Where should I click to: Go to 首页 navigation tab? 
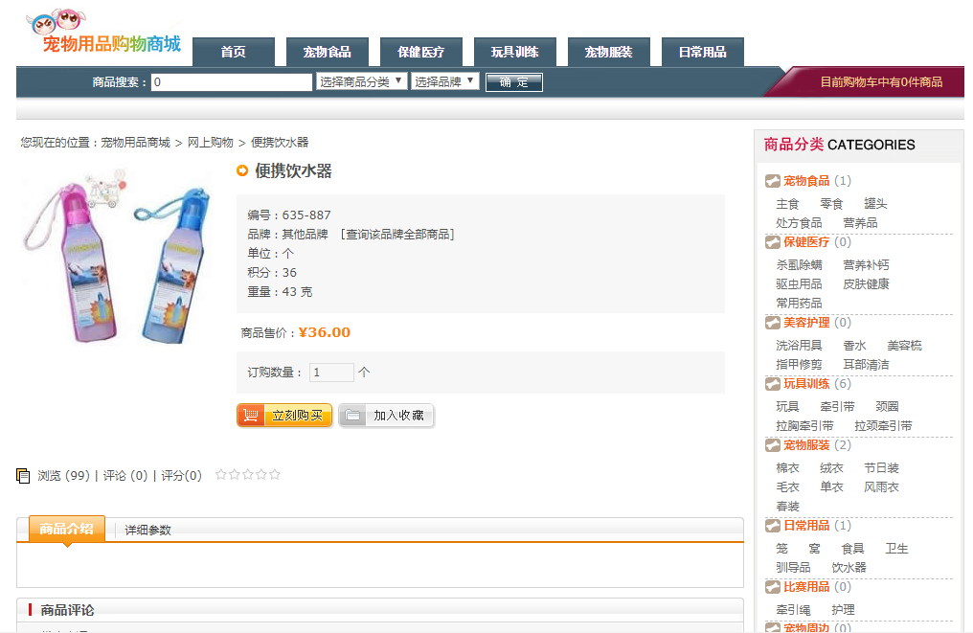point(234,52)
